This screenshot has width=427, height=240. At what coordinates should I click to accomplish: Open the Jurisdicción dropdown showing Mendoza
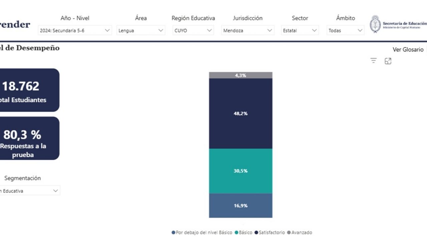pyautogui.click(x=248, y=30)
